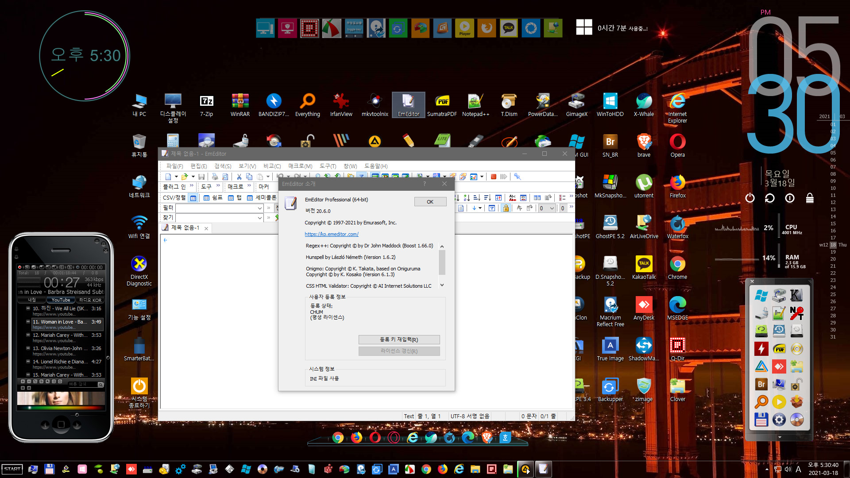The height and width of the screenshot is (478, 850).
Task: Open the Notepad++ desktop icon
Action: tap(475, 105)
